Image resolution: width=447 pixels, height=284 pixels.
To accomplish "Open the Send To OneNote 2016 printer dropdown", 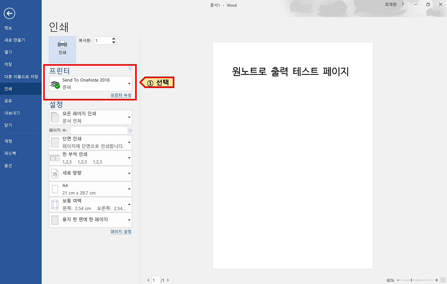I will [129, 83].
